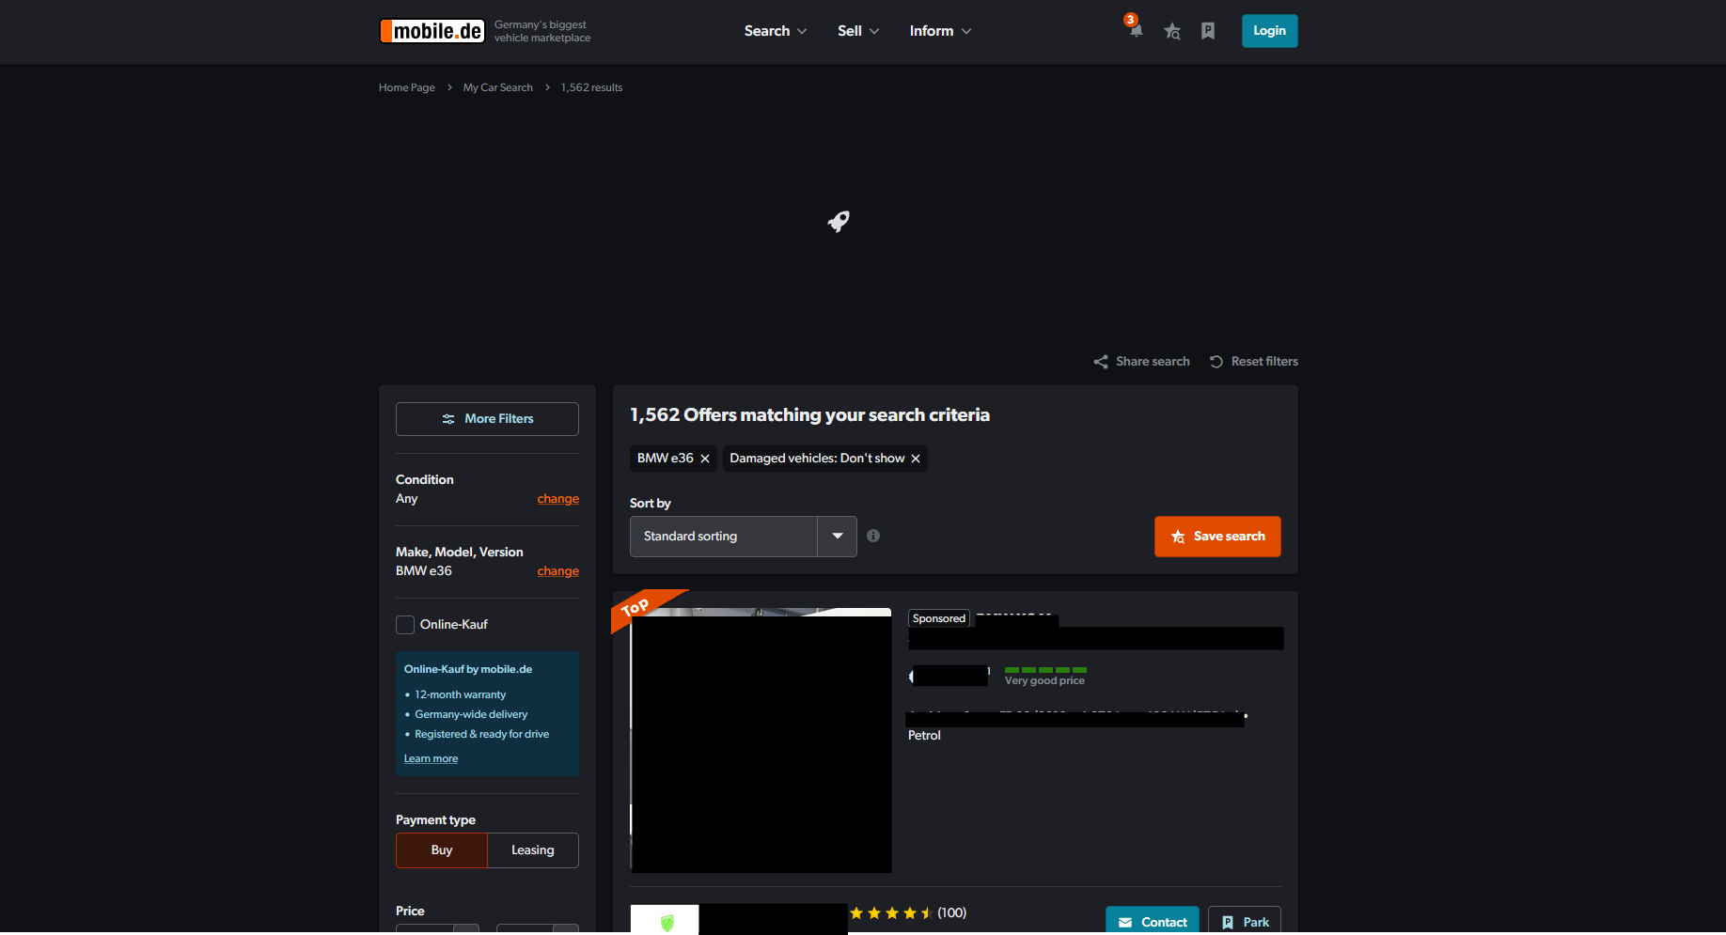The width and height of the screenshot is (1726, 935).
Task: Click the Sponsored label
Action: (x=939, y=618)
